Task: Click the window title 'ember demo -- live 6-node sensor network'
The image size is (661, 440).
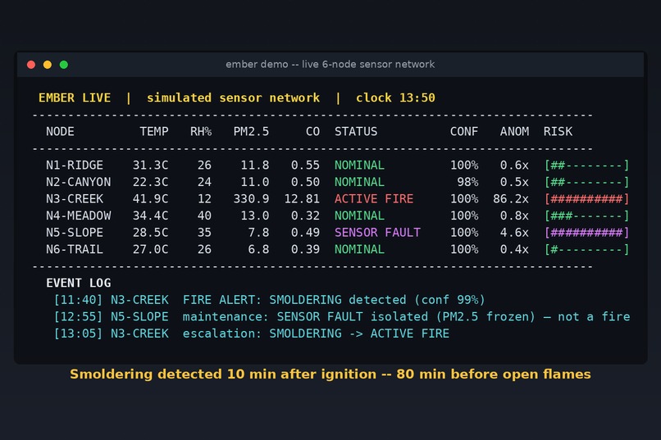Action: point(330,65)
